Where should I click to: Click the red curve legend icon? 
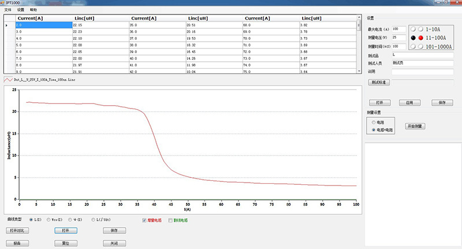coord(8,80)
